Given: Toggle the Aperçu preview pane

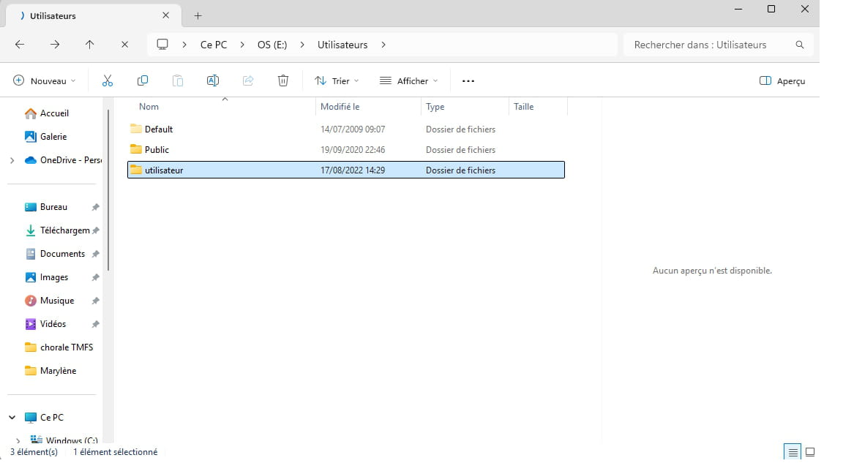Looking at the screenshot, I should click(782, 80).
